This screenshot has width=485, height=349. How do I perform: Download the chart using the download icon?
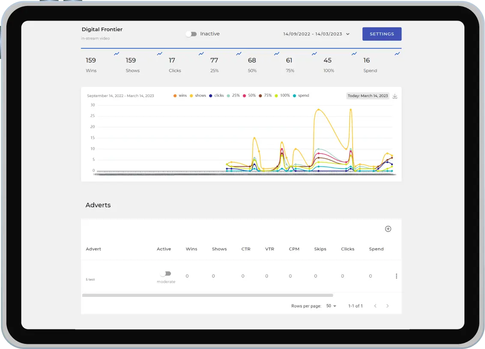(x=395, y=96)
